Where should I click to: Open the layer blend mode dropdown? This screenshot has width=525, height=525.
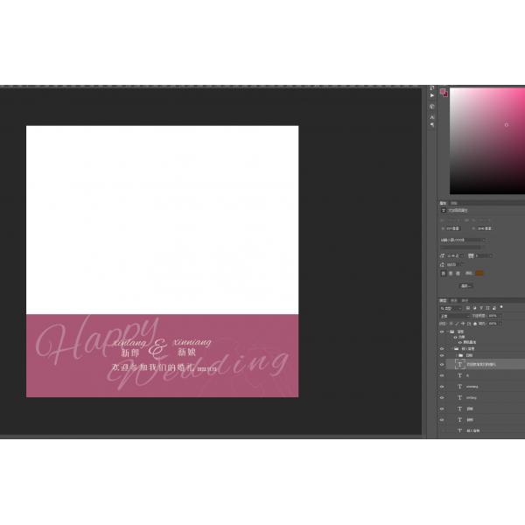tap(451, 316)
